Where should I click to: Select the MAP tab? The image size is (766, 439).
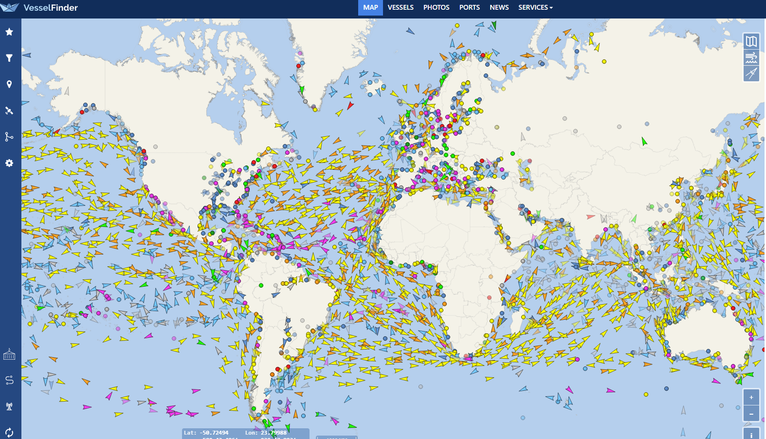pyautogui.click(x=370, y=7)
